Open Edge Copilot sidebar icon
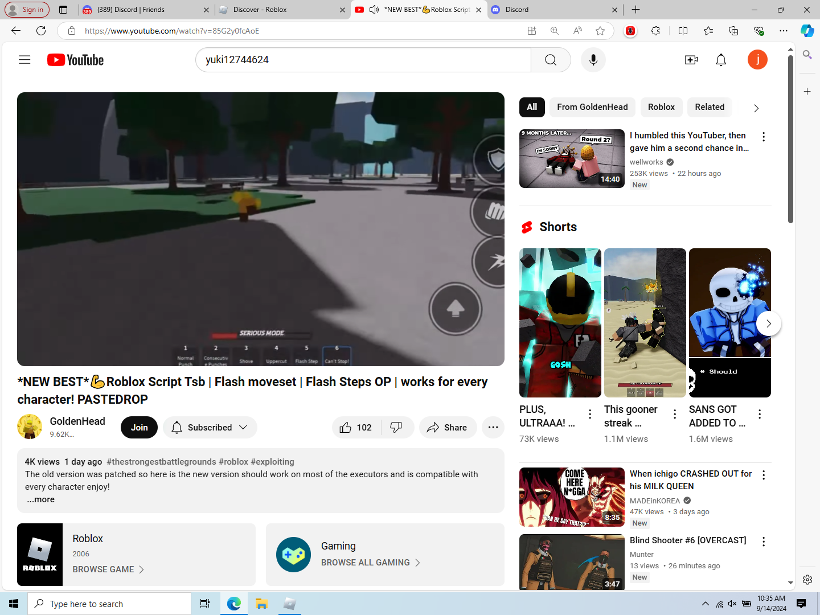Screen dimensions: 820x615 coord(807,31)
